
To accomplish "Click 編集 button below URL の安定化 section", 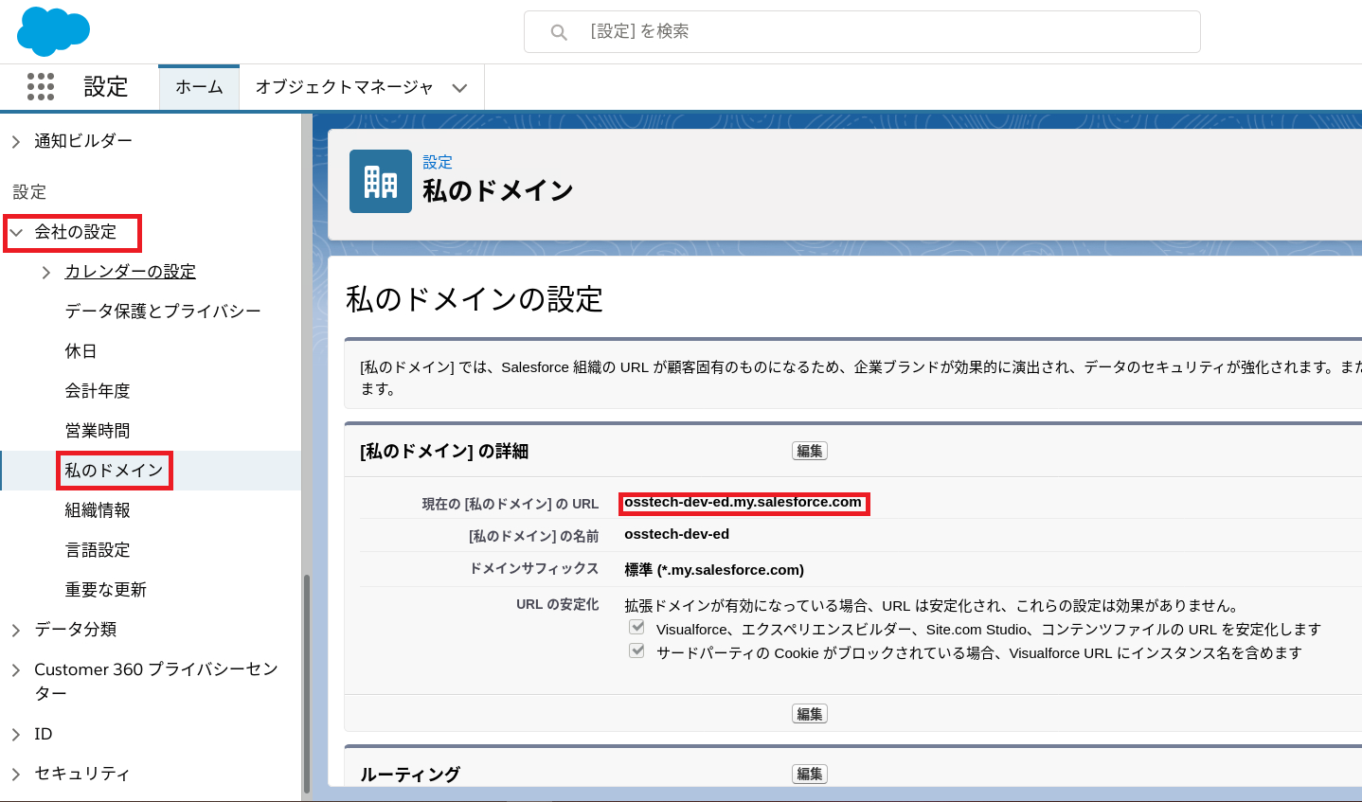I will 810,714.
